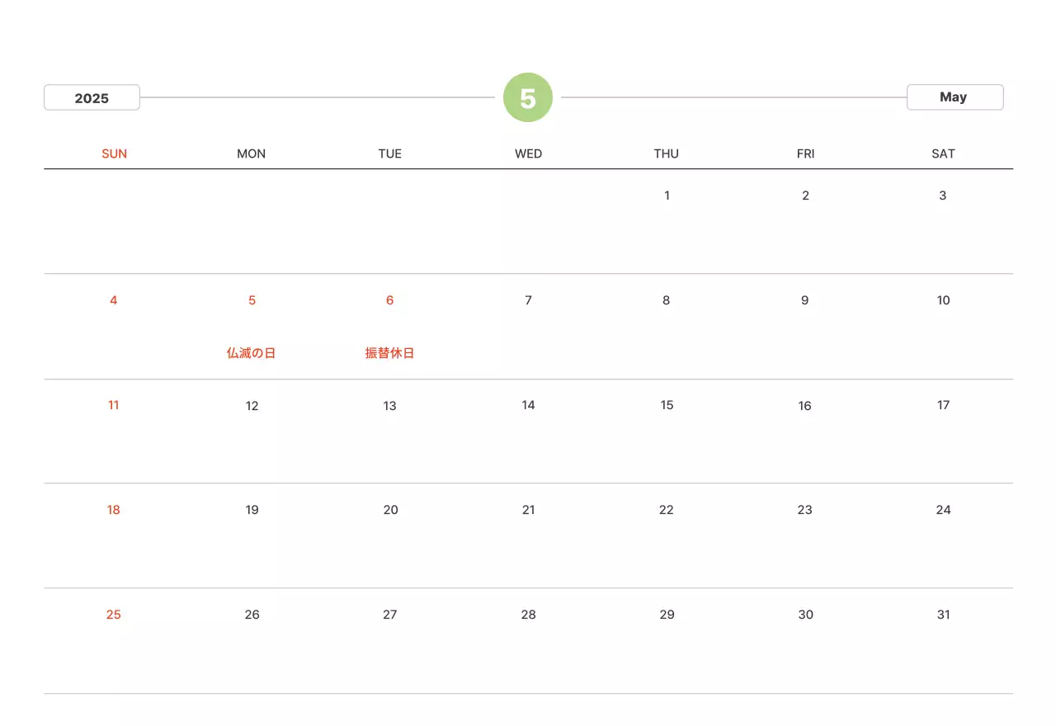Select the WED column header
The height and width of the screenshot is (726, 1056).
click(x=528, y=153)
